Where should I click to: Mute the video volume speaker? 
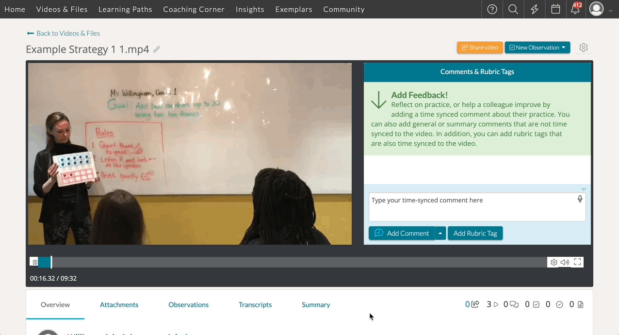(565, 262)
